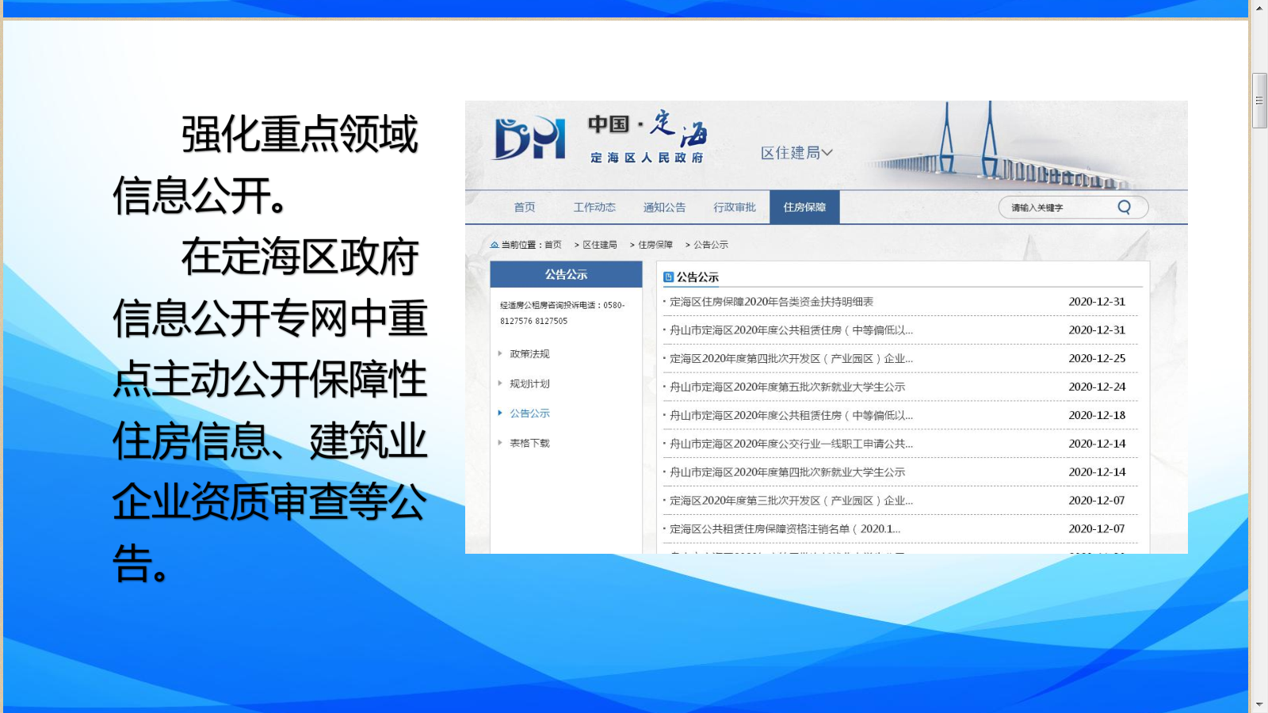The image size is (1268, 713).
Task: Open the 区住建局 department dropdown
Action: (796, 153)
